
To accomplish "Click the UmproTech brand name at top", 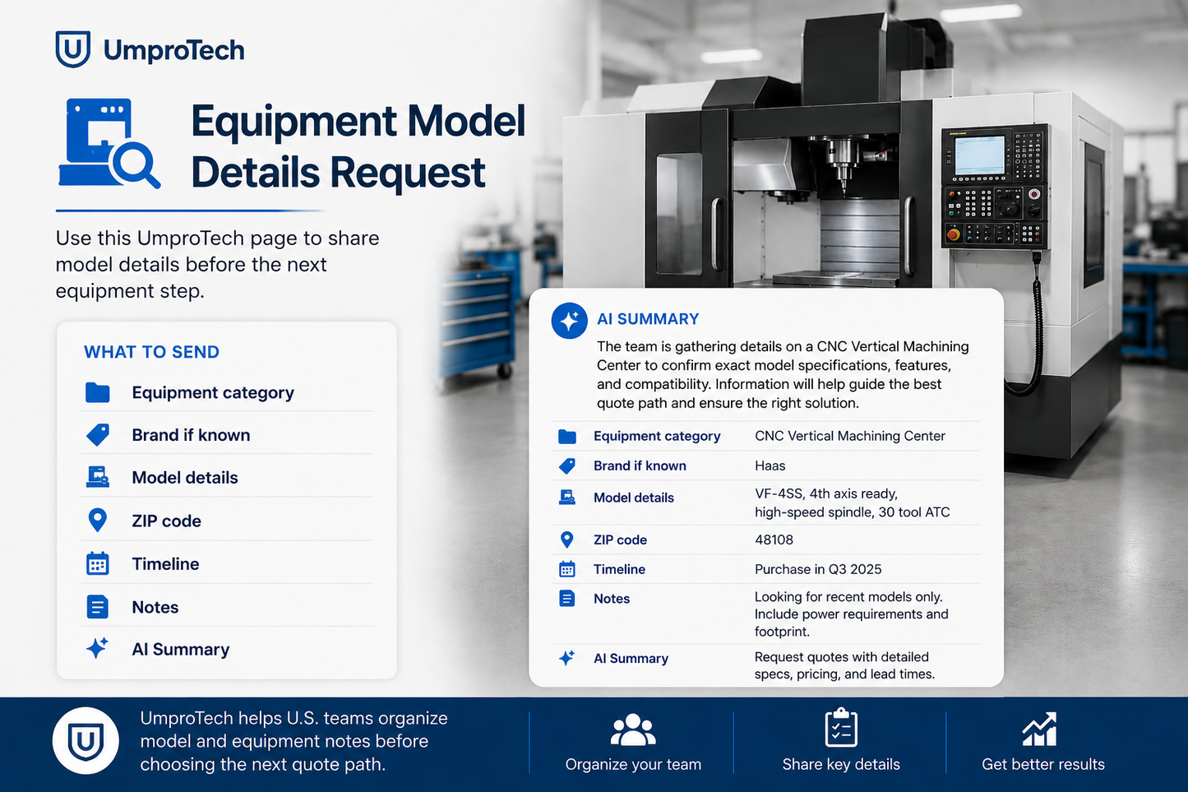I will coord(174,50).
